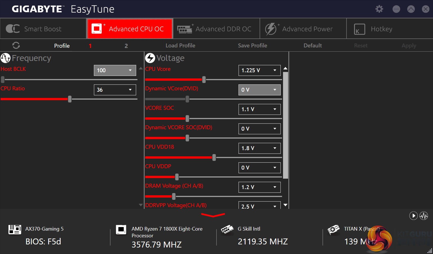Image resolution: width=433 pixels, height=254 pixels.
Task: Open the CPU VDD18 dropdown showing 1.8 V
Action: (x=259, y=148)
